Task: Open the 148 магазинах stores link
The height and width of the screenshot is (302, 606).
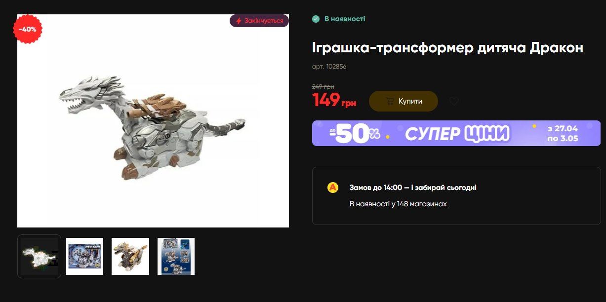Action: coord(422,204)
